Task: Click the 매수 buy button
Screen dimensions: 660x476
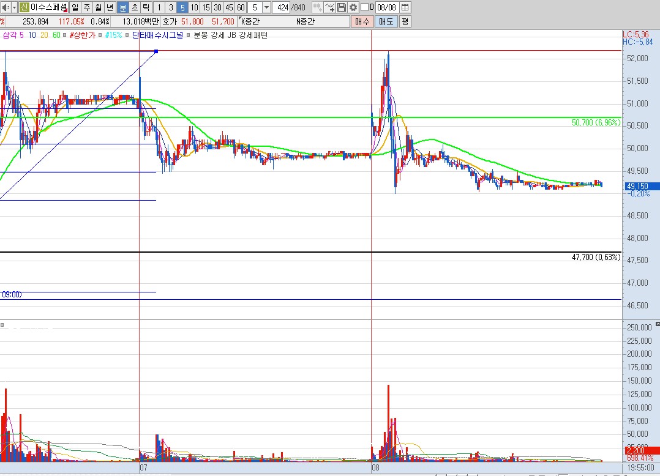Action: pyautogui.click(x=362, y=21)
